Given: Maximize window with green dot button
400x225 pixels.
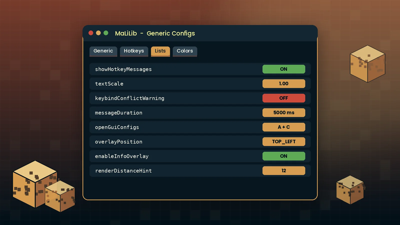Looking at the screenshot, I should coord(106,33).
